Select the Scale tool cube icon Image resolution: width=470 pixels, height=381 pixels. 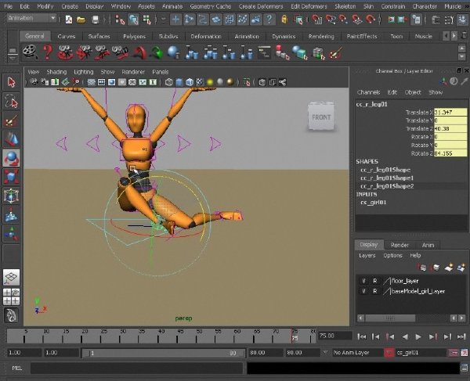point(12,177)
